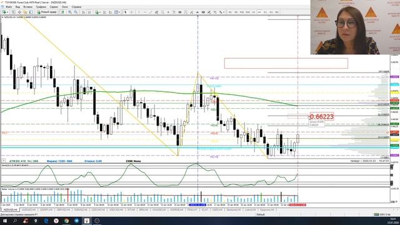The height and width of the screenshot is (225, 400).
Task: Zoom out on the chart
Action: [x=76, y=12]
